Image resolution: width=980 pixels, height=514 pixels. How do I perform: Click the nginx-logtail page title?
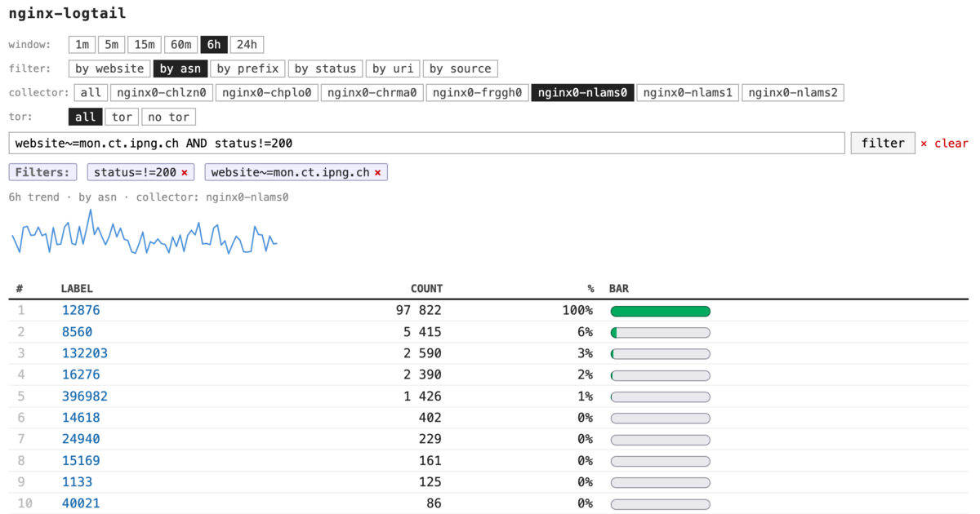point(67,13)
